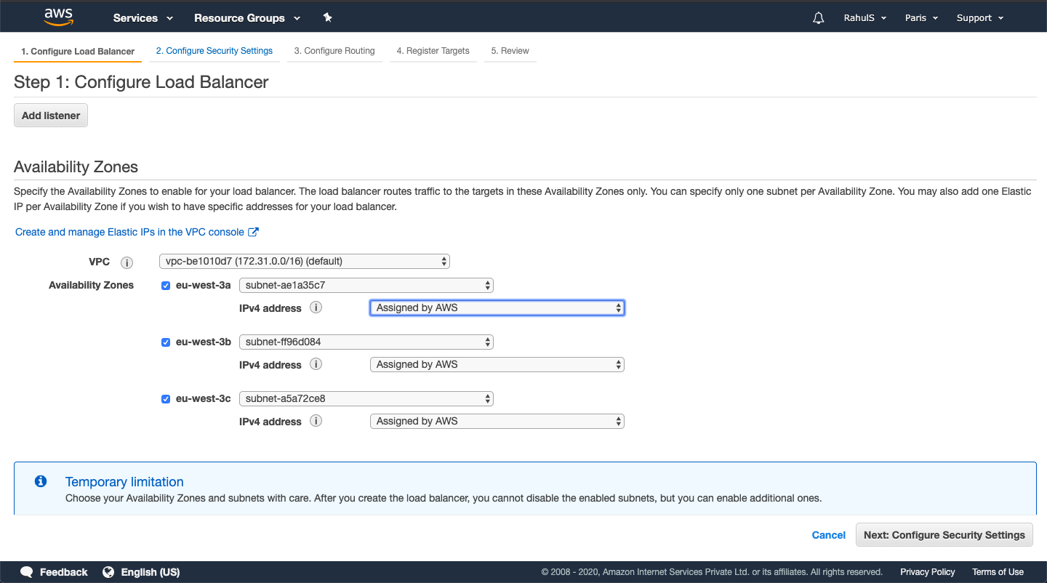Click Next: Configure Security Settings

pyautogui.click(x=944, y=534)
